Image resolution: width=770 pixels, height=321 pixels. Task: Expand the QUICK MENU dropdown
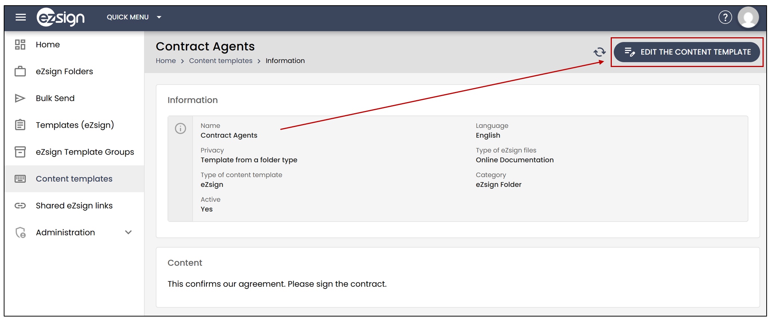(x=134, y=17)
